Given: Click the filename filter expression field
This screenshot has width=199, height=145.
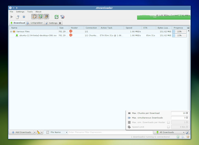Looking at the screenshot, I should [x=110, y=132].
